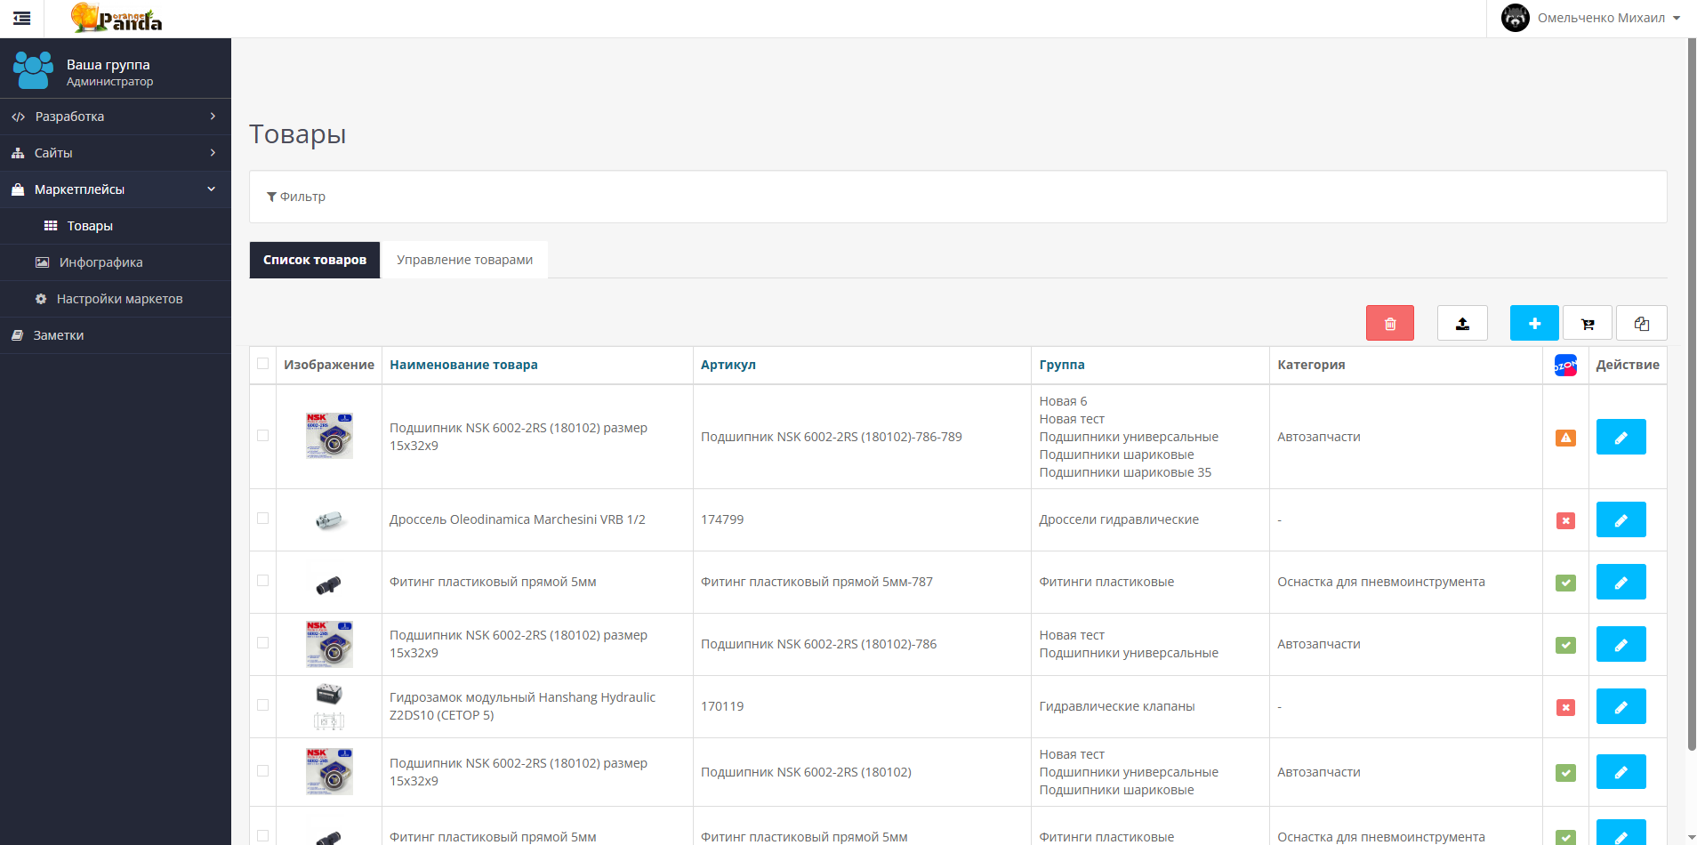This screenshot has height=845, width=1697.
Task: Click orange warning status icon in first row
Action: coord(1565,438)
